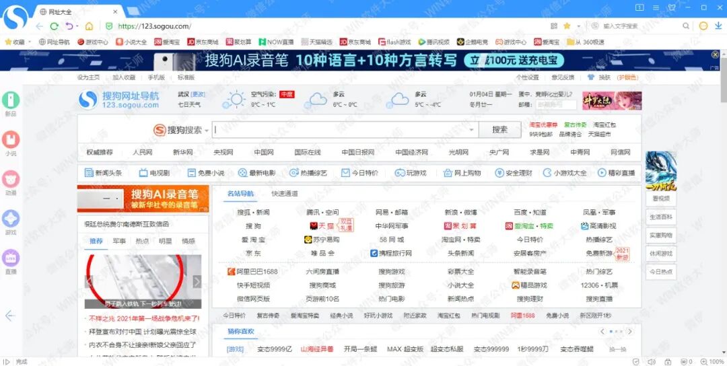Click the 七日天气 link
727x366 pixels.
pos(190,105)
